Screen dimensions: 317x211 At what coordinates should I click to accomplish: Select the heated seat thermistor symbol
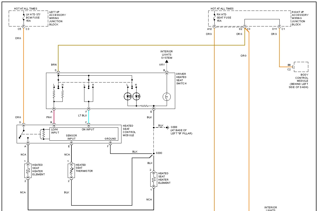pos(71,171)
